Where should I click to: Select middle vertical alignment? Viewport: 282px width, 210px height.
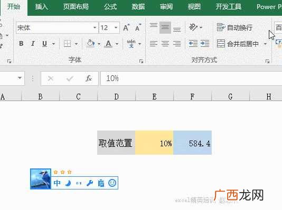(x=165, y=27)
